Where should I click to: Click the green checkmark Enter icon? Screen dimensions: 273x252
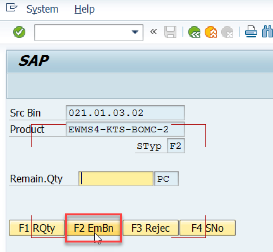pyautogui.click(x=19, y=32)
